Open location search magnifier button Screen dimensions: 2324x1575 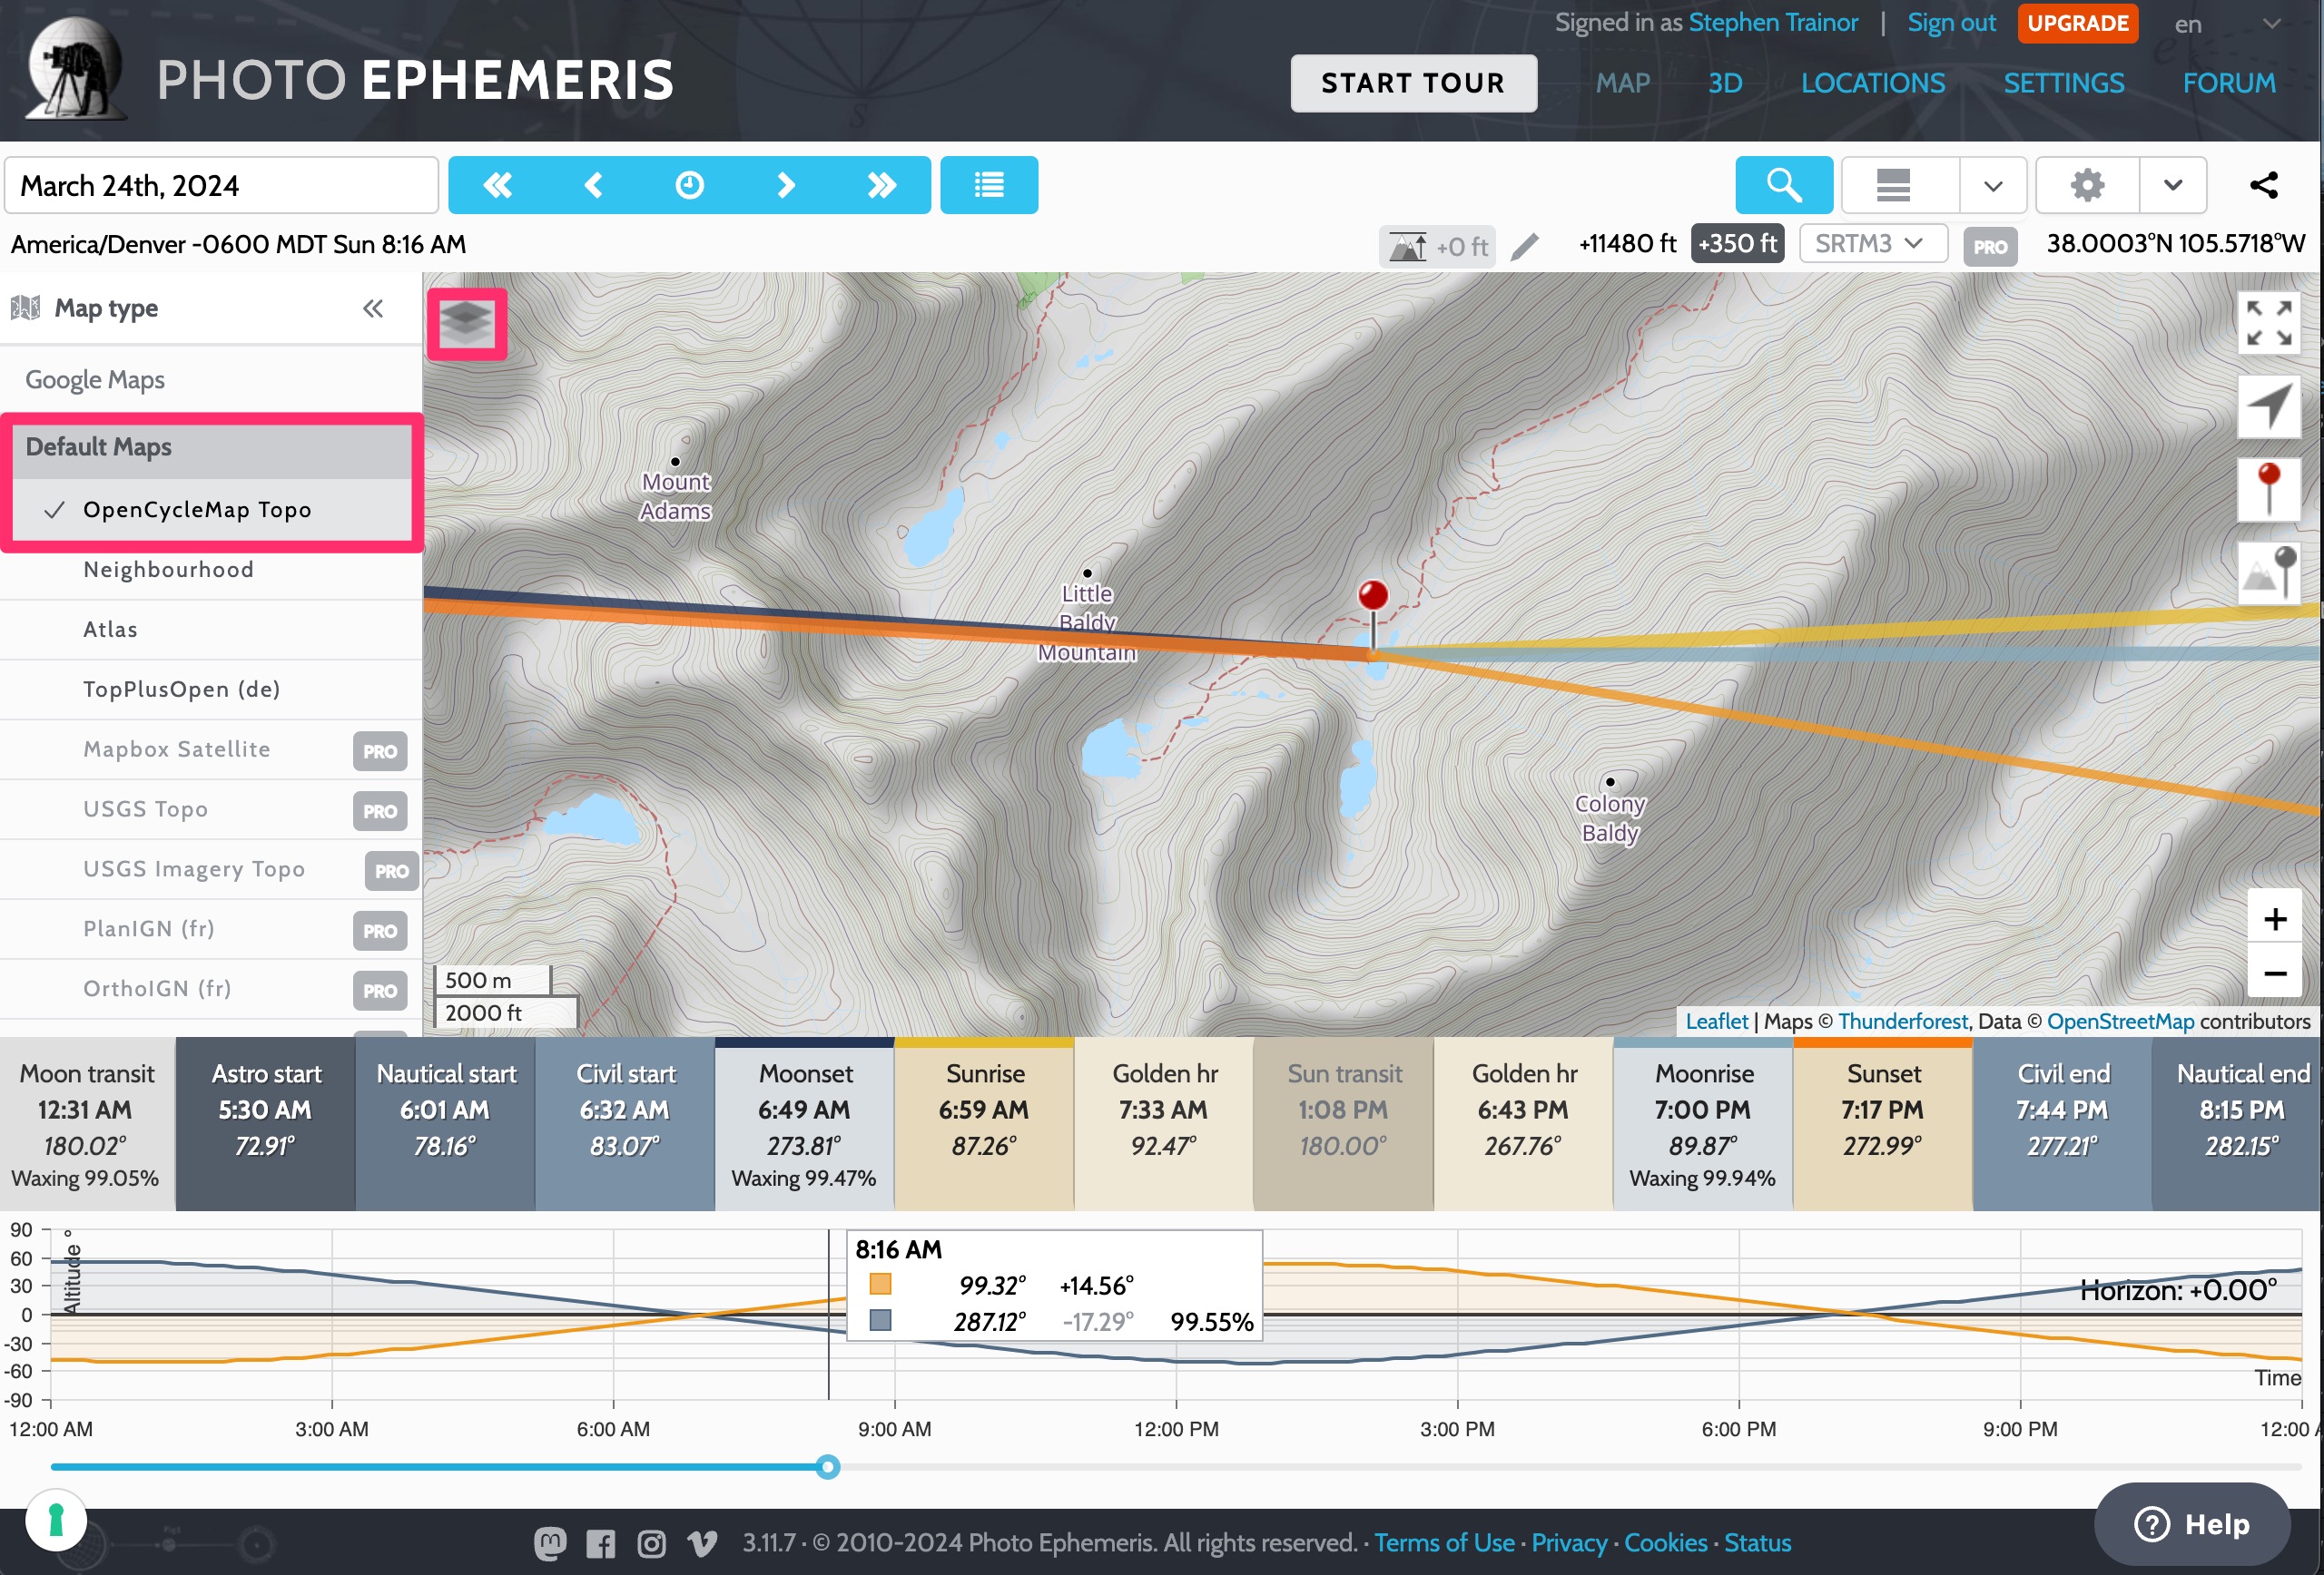[x=1784, y=185]
